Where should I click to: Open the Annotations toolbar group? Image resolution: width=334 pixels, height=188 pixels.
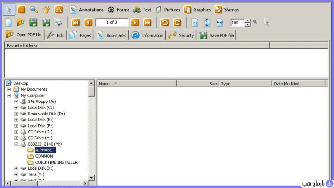[86, 10]
